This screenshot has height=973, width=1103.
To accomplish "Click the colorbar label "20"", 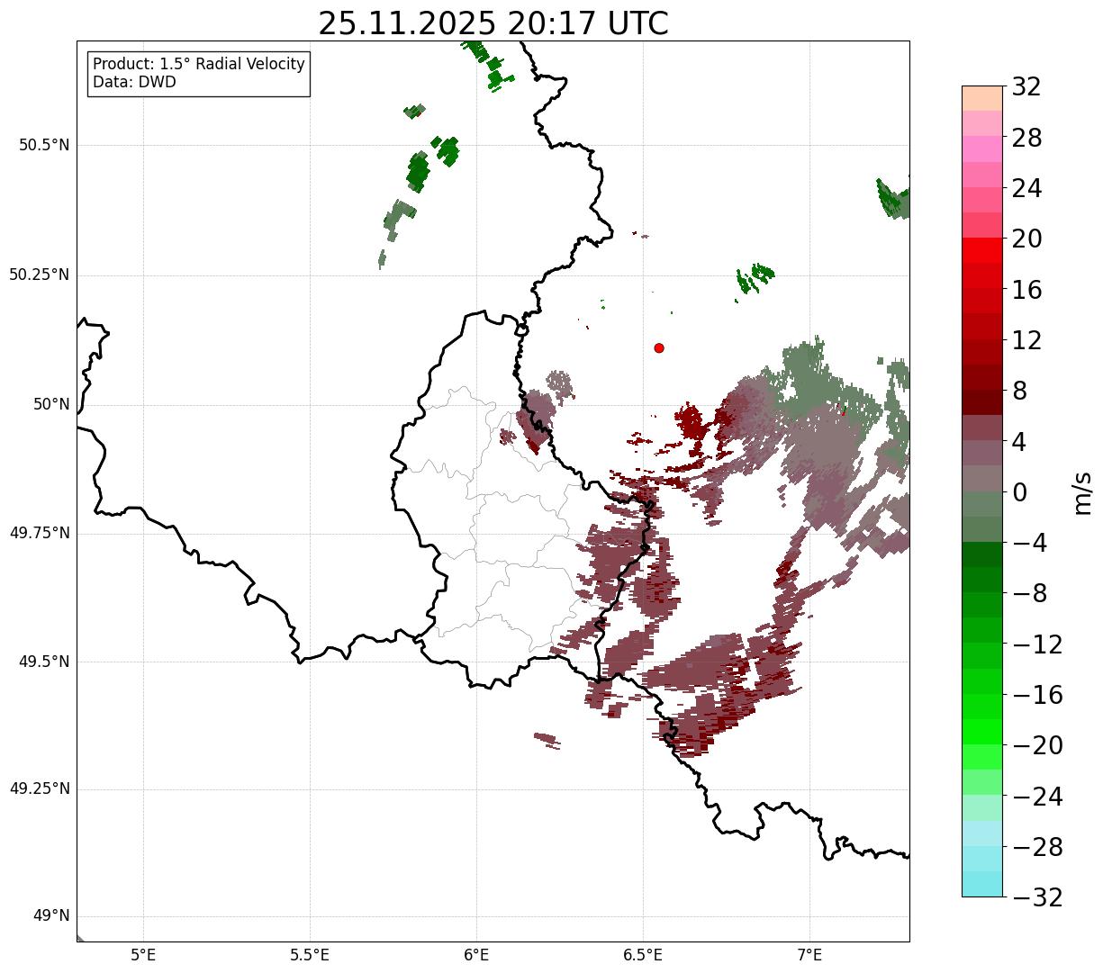I will click(1026, 239).
